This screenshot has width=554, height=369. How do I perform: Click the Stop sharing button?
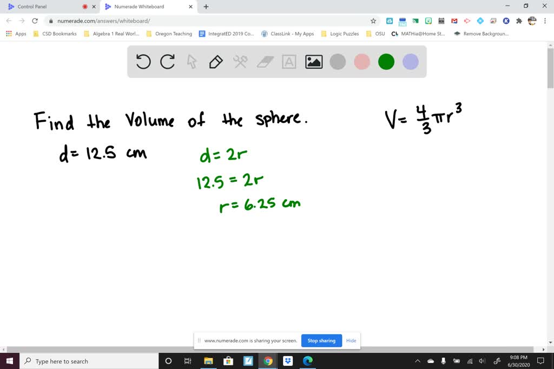click(321, 340)
